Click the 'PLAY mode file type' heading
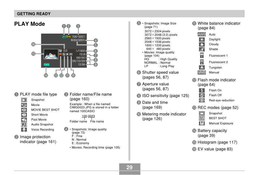The height and width of the screenshot is (175, 259). 38,94
